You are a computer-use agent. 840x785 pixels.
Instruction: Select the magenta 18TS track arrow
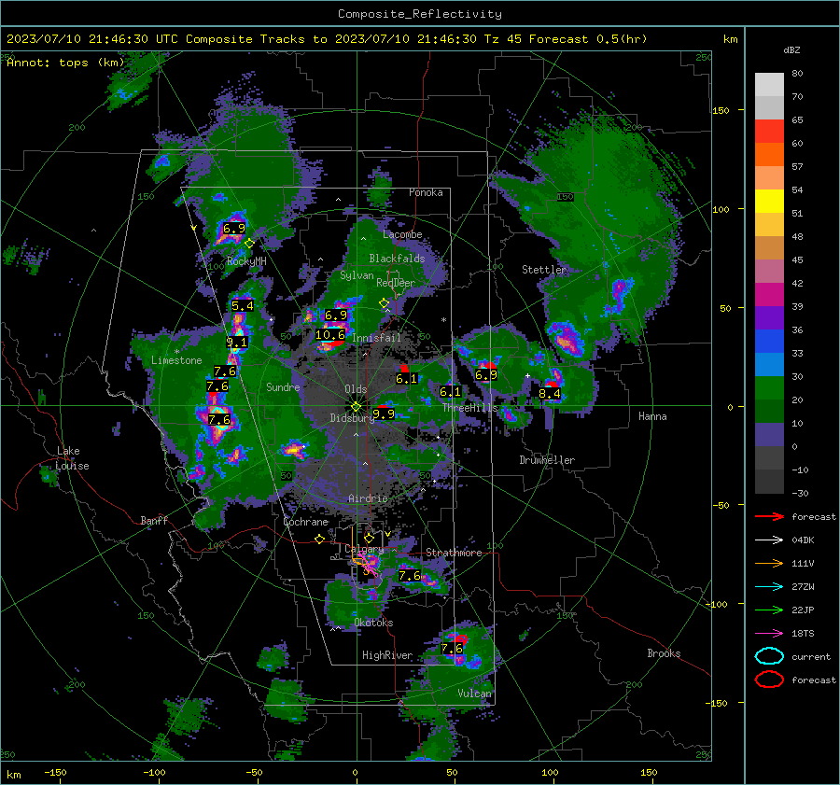pyautogui.click(x=769, y=634)
